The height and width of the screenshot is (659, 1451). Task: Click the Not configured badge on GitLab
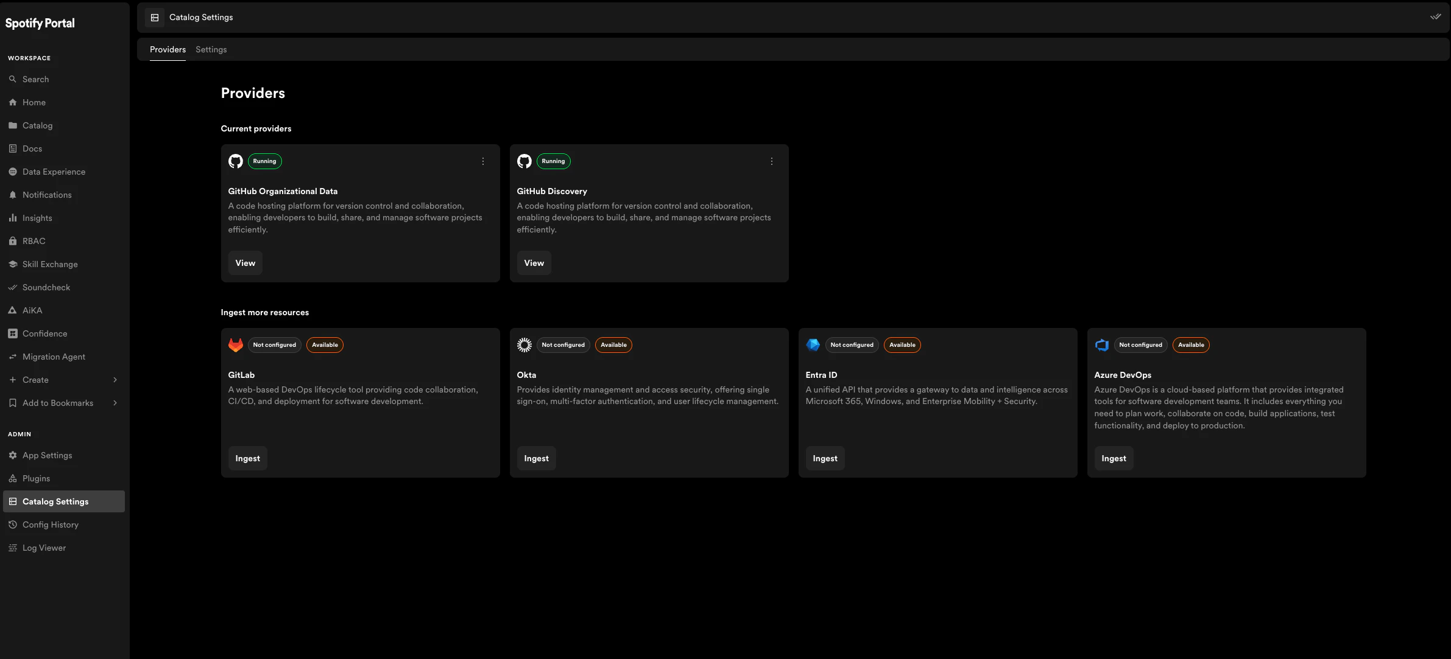pyautogui.click(x=275, y=345)
